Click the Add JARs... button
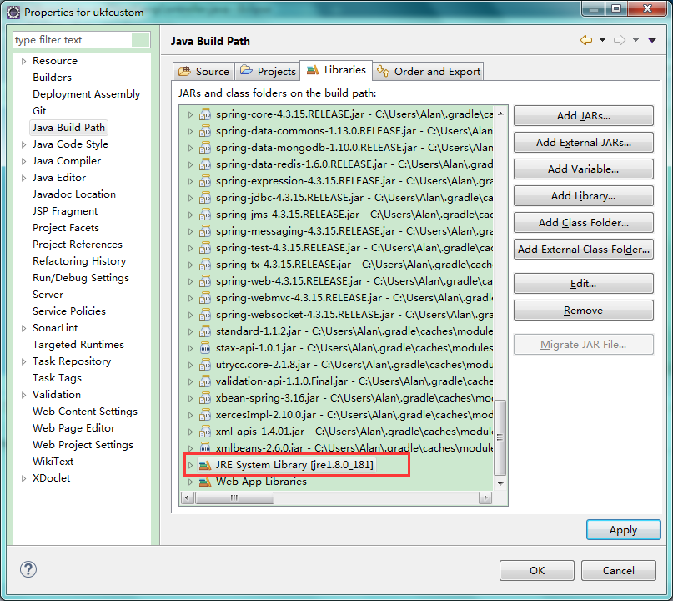 [x=583, y=115]
